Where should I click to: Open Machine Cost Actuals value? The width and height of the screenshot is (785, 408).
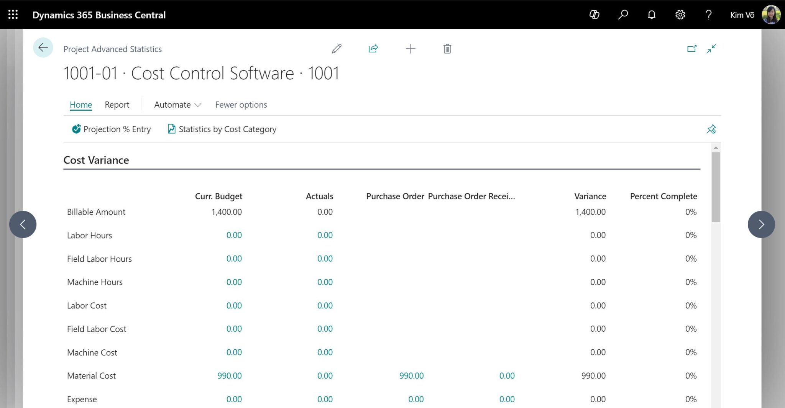click(325, 352)
